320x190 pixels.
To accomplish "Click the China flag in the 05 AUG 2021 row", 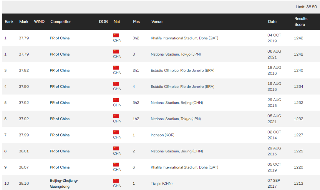I will click(x=116, y=116).
